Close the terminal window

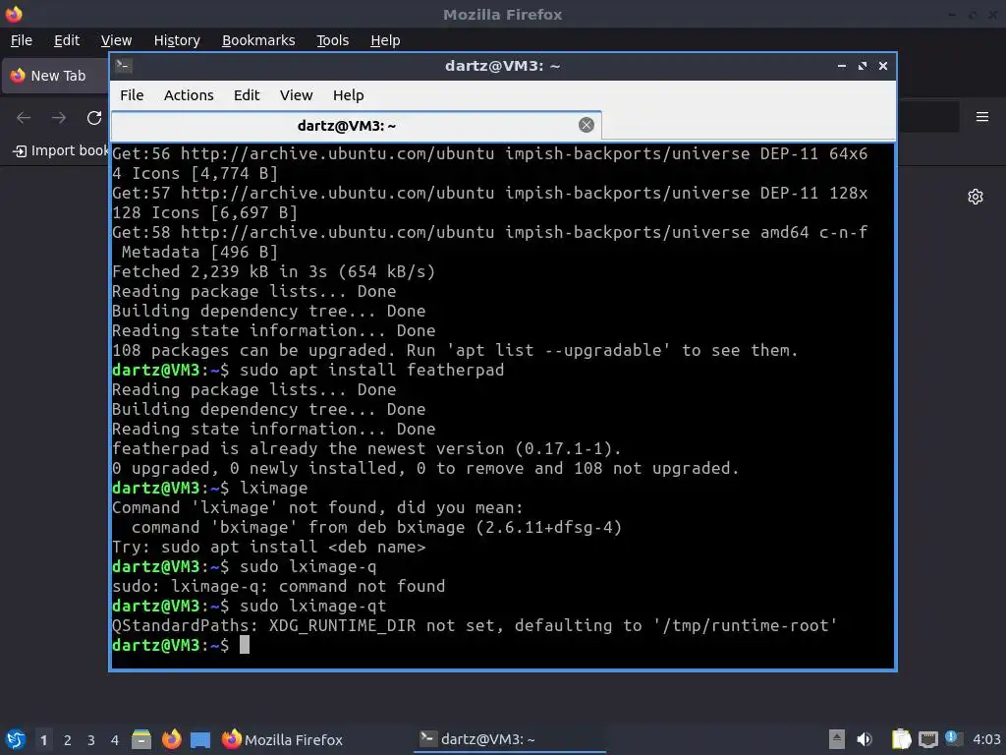coord(883,66)
